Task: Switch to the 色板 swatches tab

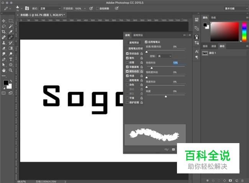Action: point(213,18)
